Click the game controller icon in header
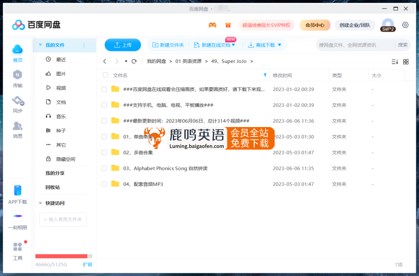419x276 pixels. tap(212, 25)
